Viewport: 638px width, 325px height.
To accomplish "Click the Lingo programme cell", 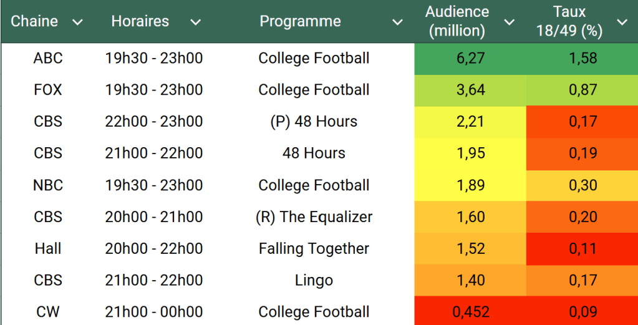I will tap(314, 281).
